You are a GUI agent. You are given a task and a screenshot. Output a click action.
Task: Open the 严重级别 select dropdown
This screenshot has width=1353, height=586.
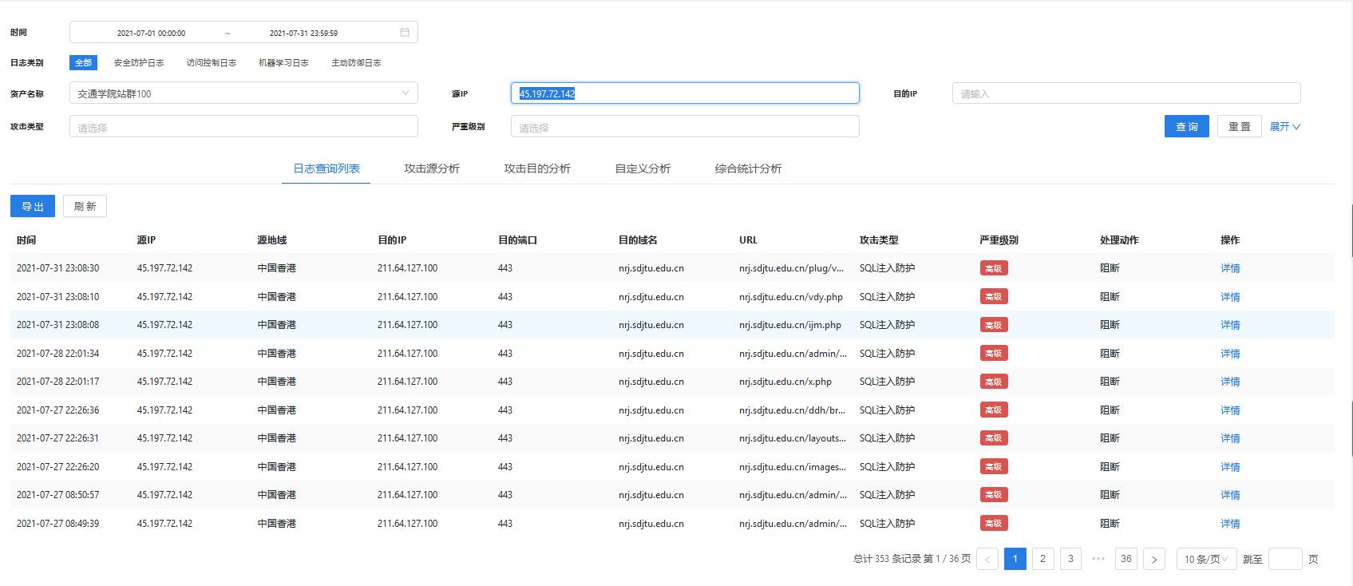click(x=685, y=127)
